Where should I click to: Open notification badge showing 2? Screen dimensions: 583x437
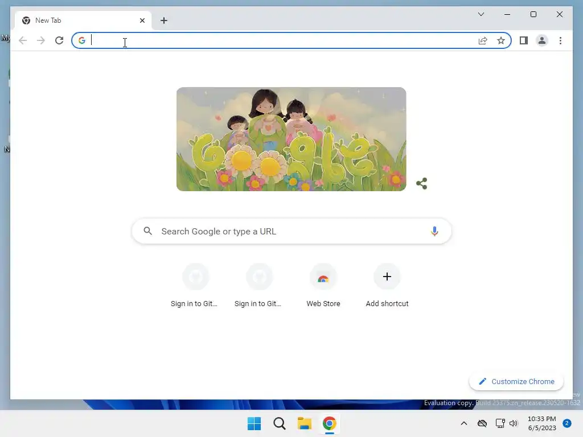[x=567, y=423]
